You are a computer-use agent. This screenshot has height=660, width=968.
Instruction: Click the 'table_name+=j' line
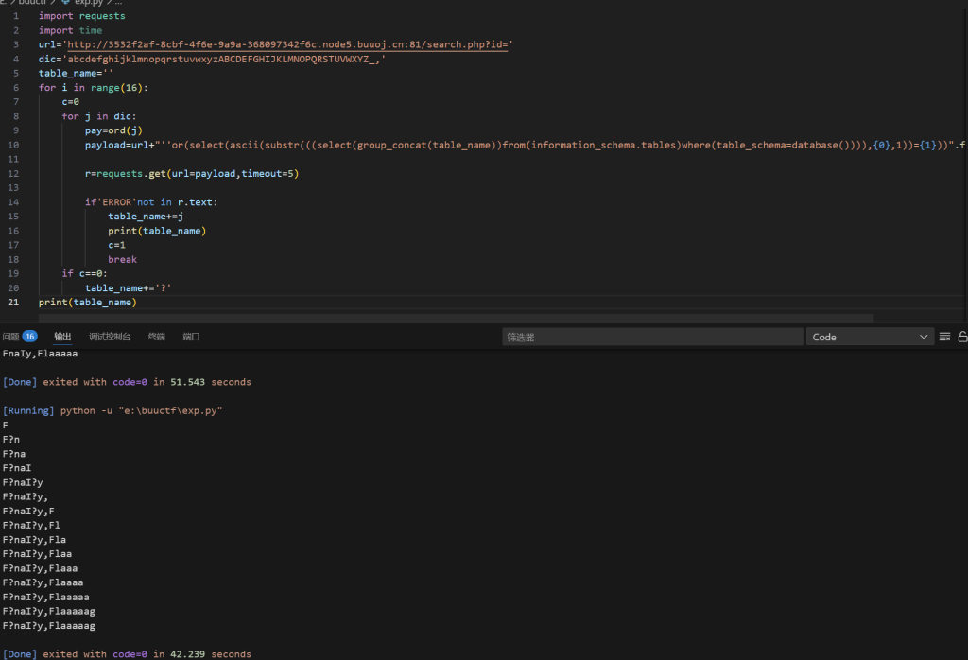[x=146, y=217]
